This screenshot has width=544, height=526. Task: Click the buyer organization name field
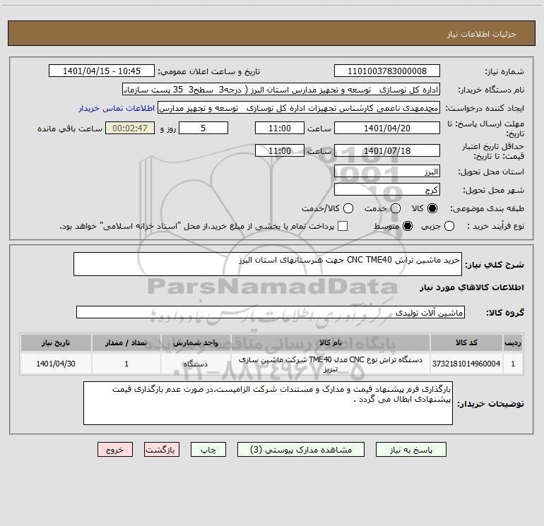coord(281,90)
